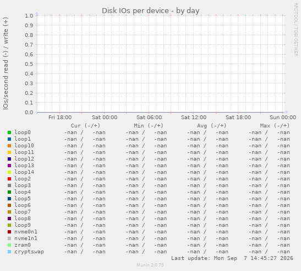The width and height of the screenshot is (301, 271).
Task: Select the loop7 device label
Action: click(x=23, y=212)
